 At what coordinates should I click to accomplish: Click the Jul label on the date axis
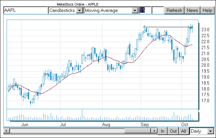pos(63,124)
